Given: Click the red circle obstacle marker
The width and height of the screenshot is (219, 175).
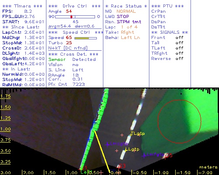Looking at the screenshot, I should [180, 121].
